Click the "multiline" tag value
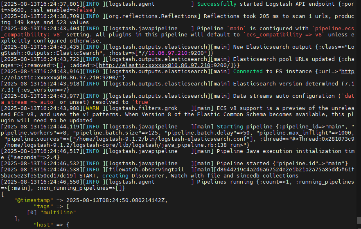Screen dimensions: 361x229 coord(58,213)
